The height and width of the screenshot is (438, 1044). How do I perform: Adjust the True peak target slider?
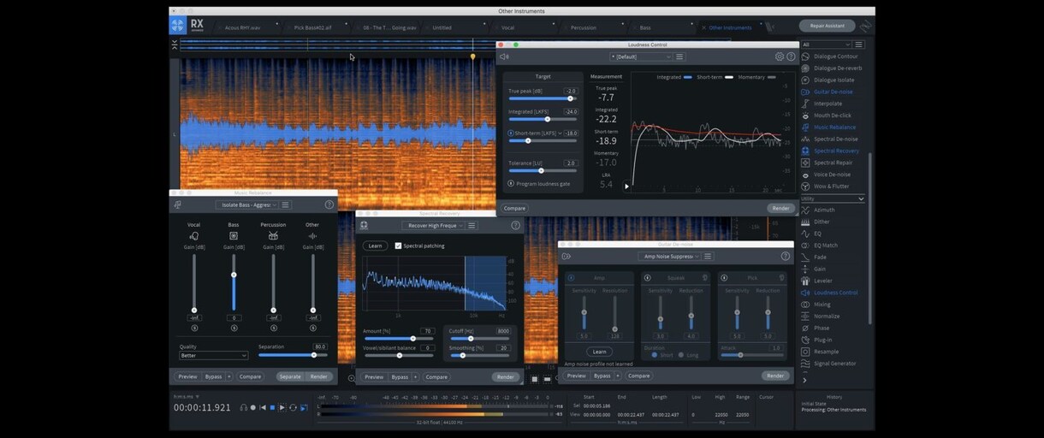(x=543, y=98)
